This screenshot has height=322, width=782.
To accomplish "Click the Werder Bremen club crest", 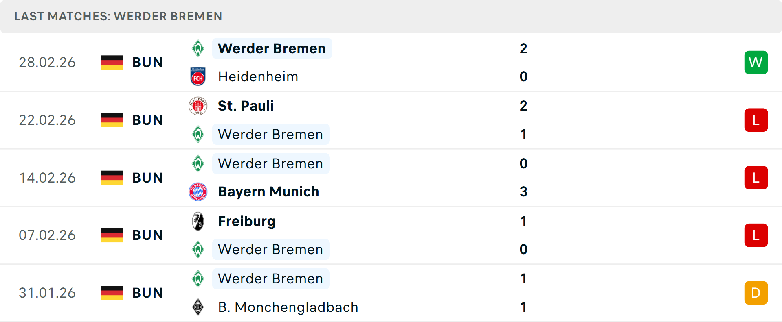I will pyautogui.click(x=198, y=48).
